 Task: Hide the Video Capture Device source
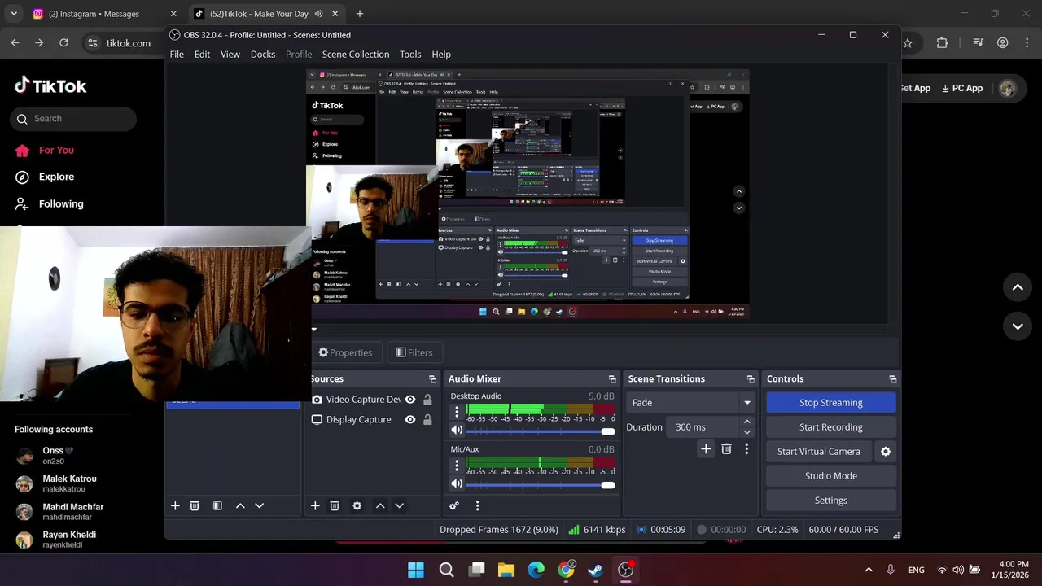(x=410, y=400)
